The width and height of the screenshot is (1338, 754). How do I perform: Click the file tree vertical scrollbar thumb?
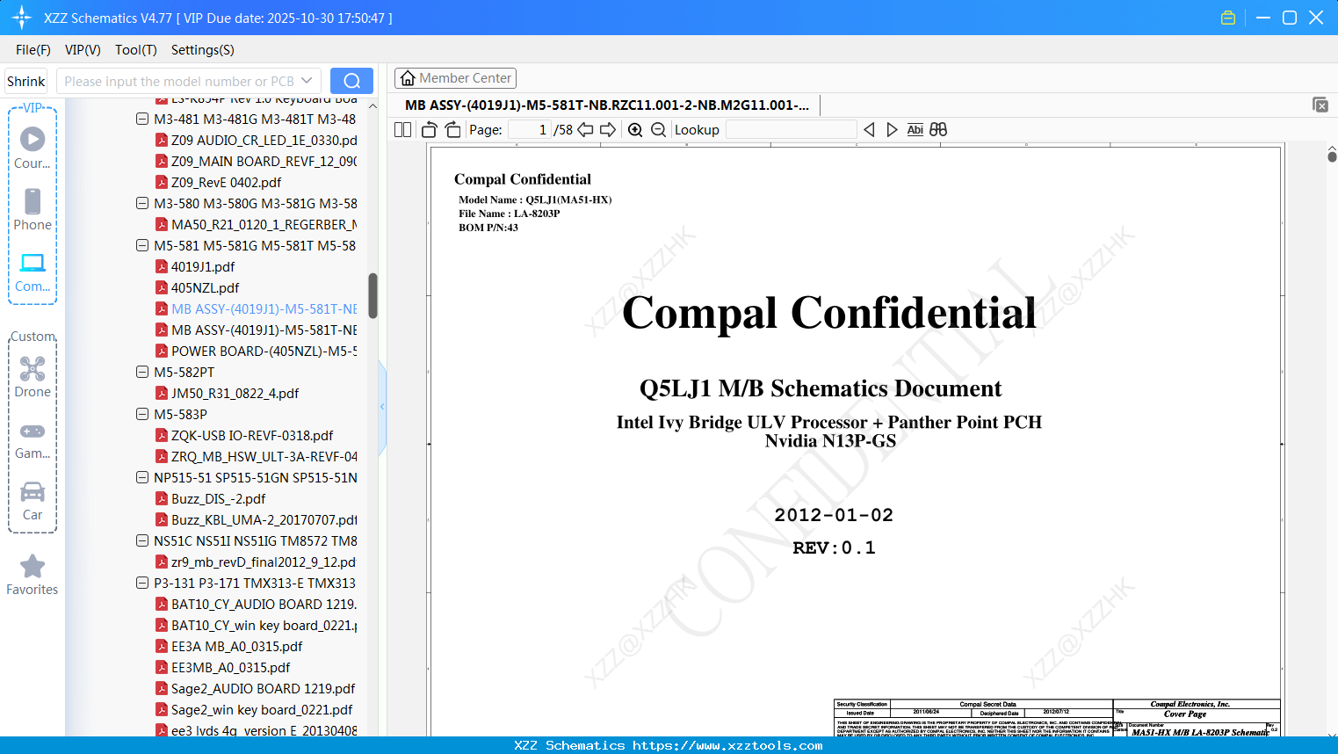(372, 295)
